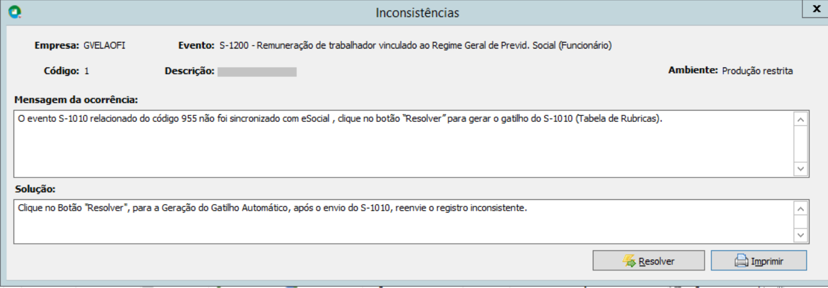The height and width of the screenshot is (288, 828).
Task: Click the Produção restrita environment value
Action: [x=757, y=71]
